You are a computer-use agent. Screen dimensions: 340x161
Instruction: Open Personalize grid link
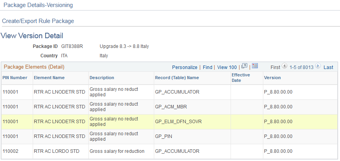tap(185, 67)
